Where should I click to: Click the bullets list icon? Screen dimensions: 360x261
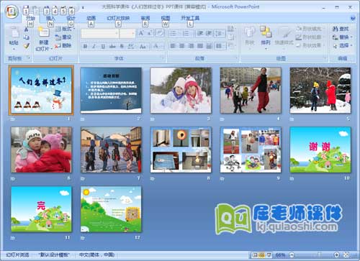click(x=174, y=33)
